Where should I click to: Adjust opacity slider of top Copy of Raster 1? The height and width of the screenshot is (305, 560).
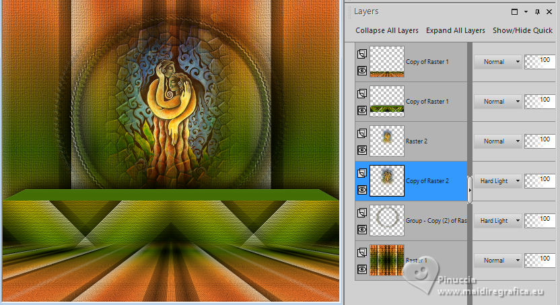[x=540, y=62]
